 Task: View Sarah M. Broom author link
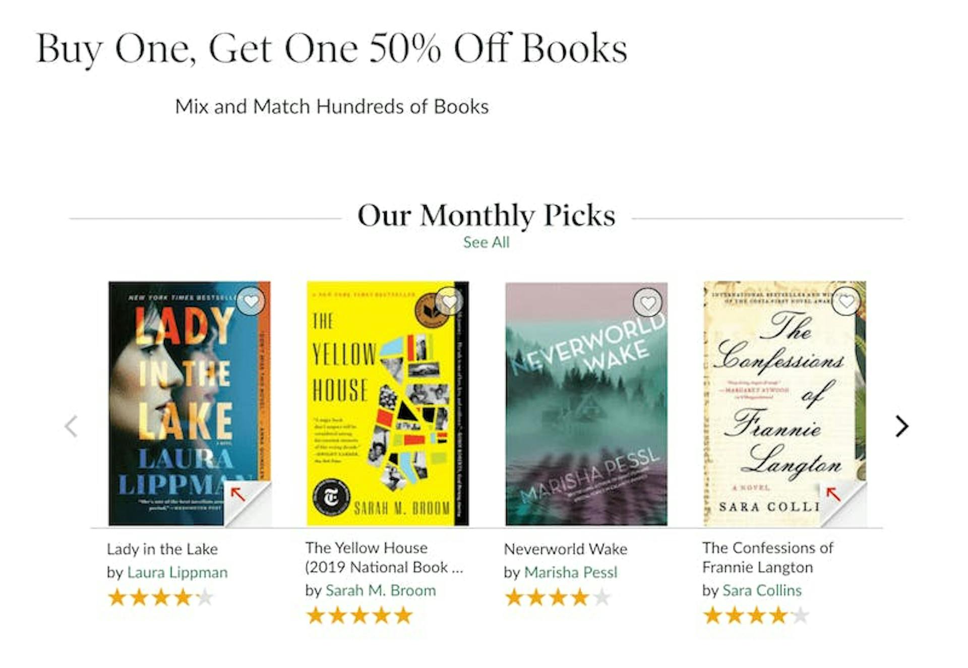pyautogui.click(x=381, y=590)
